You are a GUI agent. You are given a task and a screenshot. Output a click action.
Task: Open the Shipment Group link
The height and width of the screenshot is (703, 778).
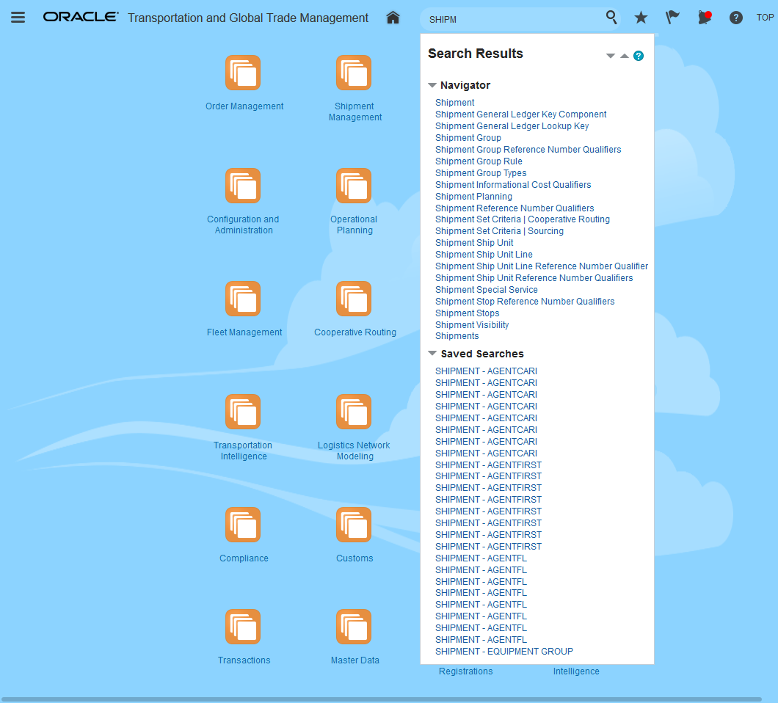(468, 137)
